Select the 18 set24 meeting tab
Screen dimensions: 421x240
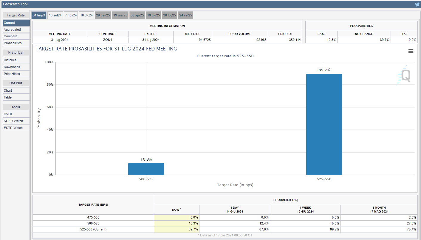click(55, 15)
